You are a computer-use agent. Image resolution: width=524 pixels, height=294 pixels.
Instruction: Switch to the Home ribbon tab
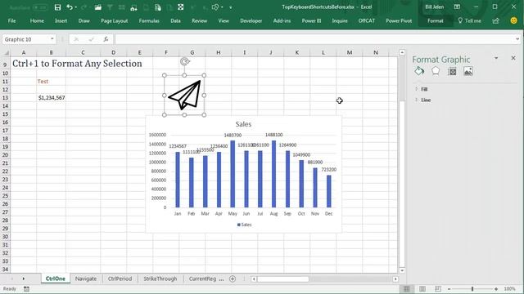[x=37, y=20]
